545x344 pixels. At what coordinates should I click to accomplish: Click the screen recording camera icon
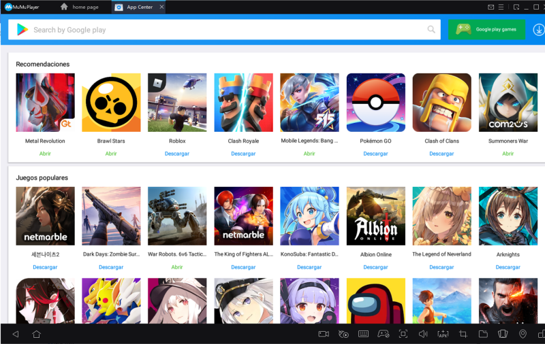324,334
